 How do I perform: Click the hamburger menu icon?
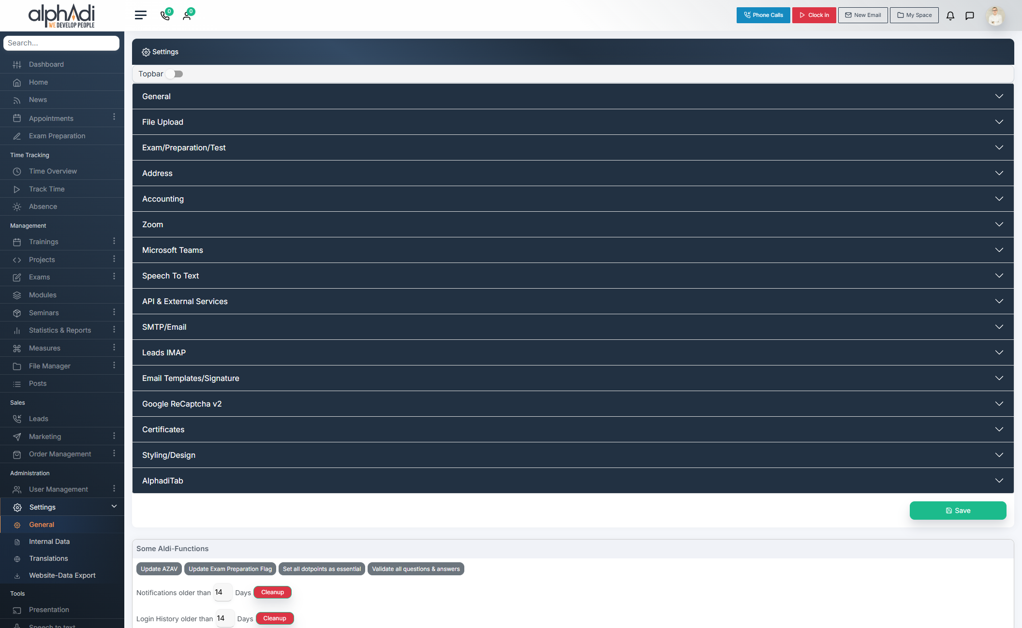tap(140, 15)
